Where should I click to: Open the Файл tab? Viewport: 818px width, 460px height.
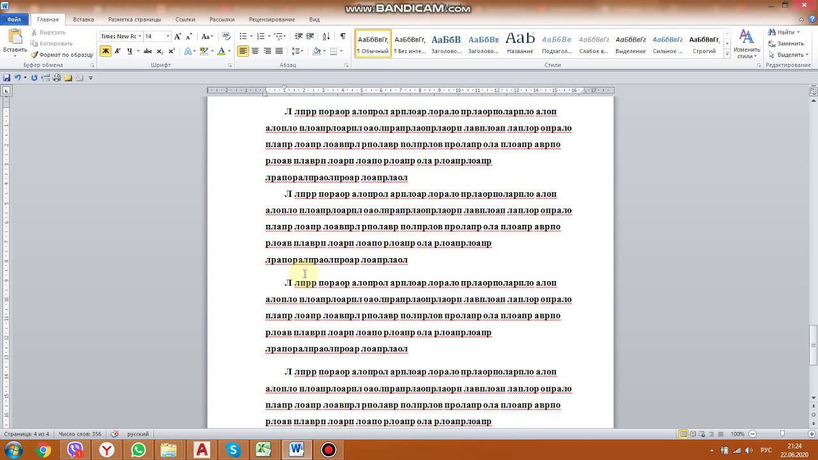[14, 19]
